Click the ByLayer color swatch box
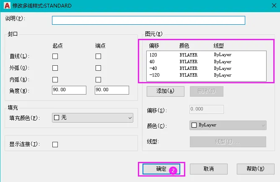Viewport: 280px width, 182px height. (x=194, y=125)
